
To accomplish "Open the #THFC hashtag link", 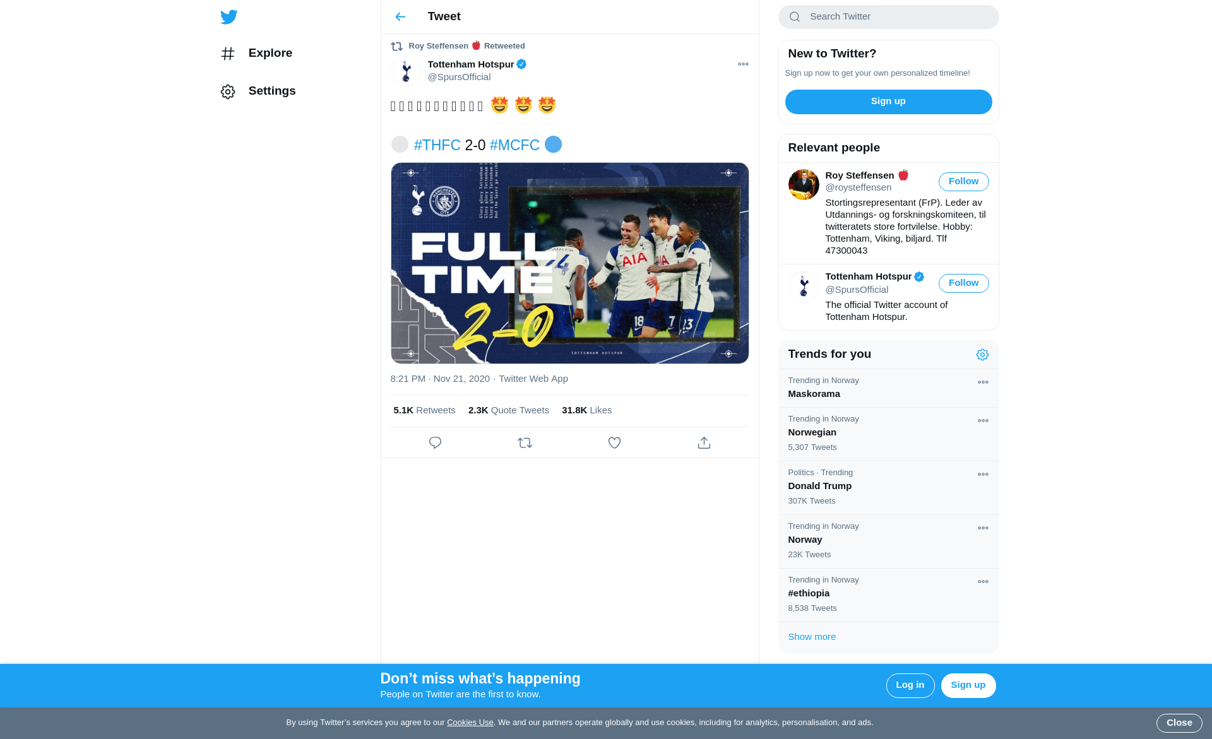I will pos(437,146).
